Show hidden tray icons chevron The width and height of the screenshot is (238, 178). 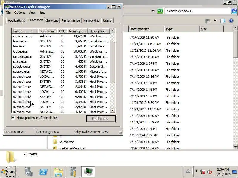196,171
